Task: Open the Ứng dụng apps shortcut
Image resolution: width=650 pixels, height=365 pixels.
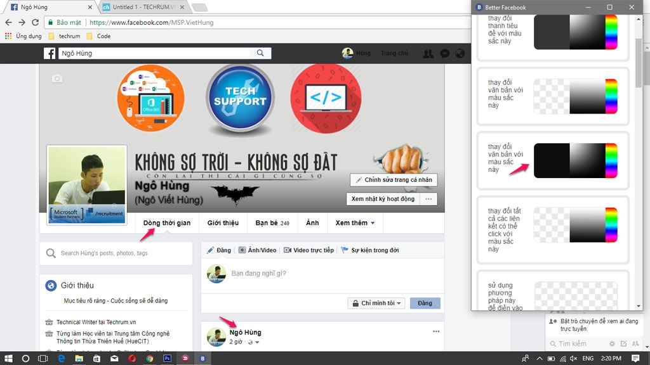Action: pos(23,36)
